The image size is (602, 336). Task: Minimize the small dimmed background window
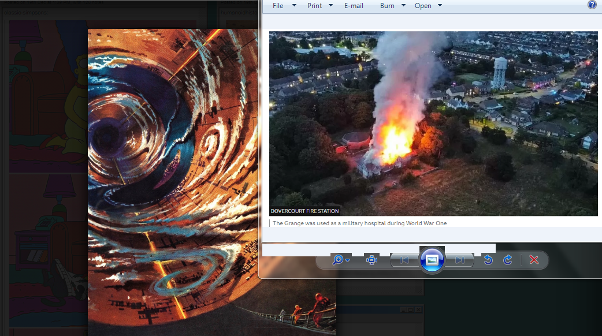[403, 309]
